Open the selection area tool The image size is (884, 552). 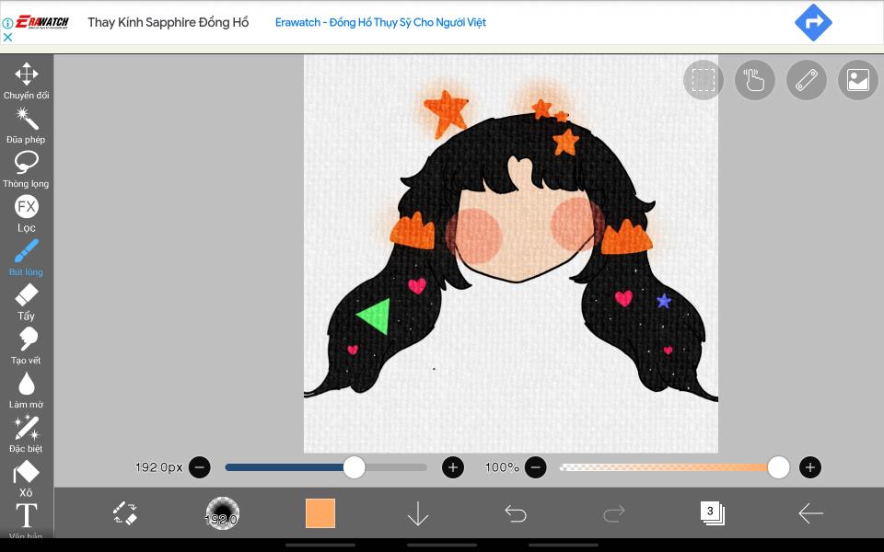703,80
